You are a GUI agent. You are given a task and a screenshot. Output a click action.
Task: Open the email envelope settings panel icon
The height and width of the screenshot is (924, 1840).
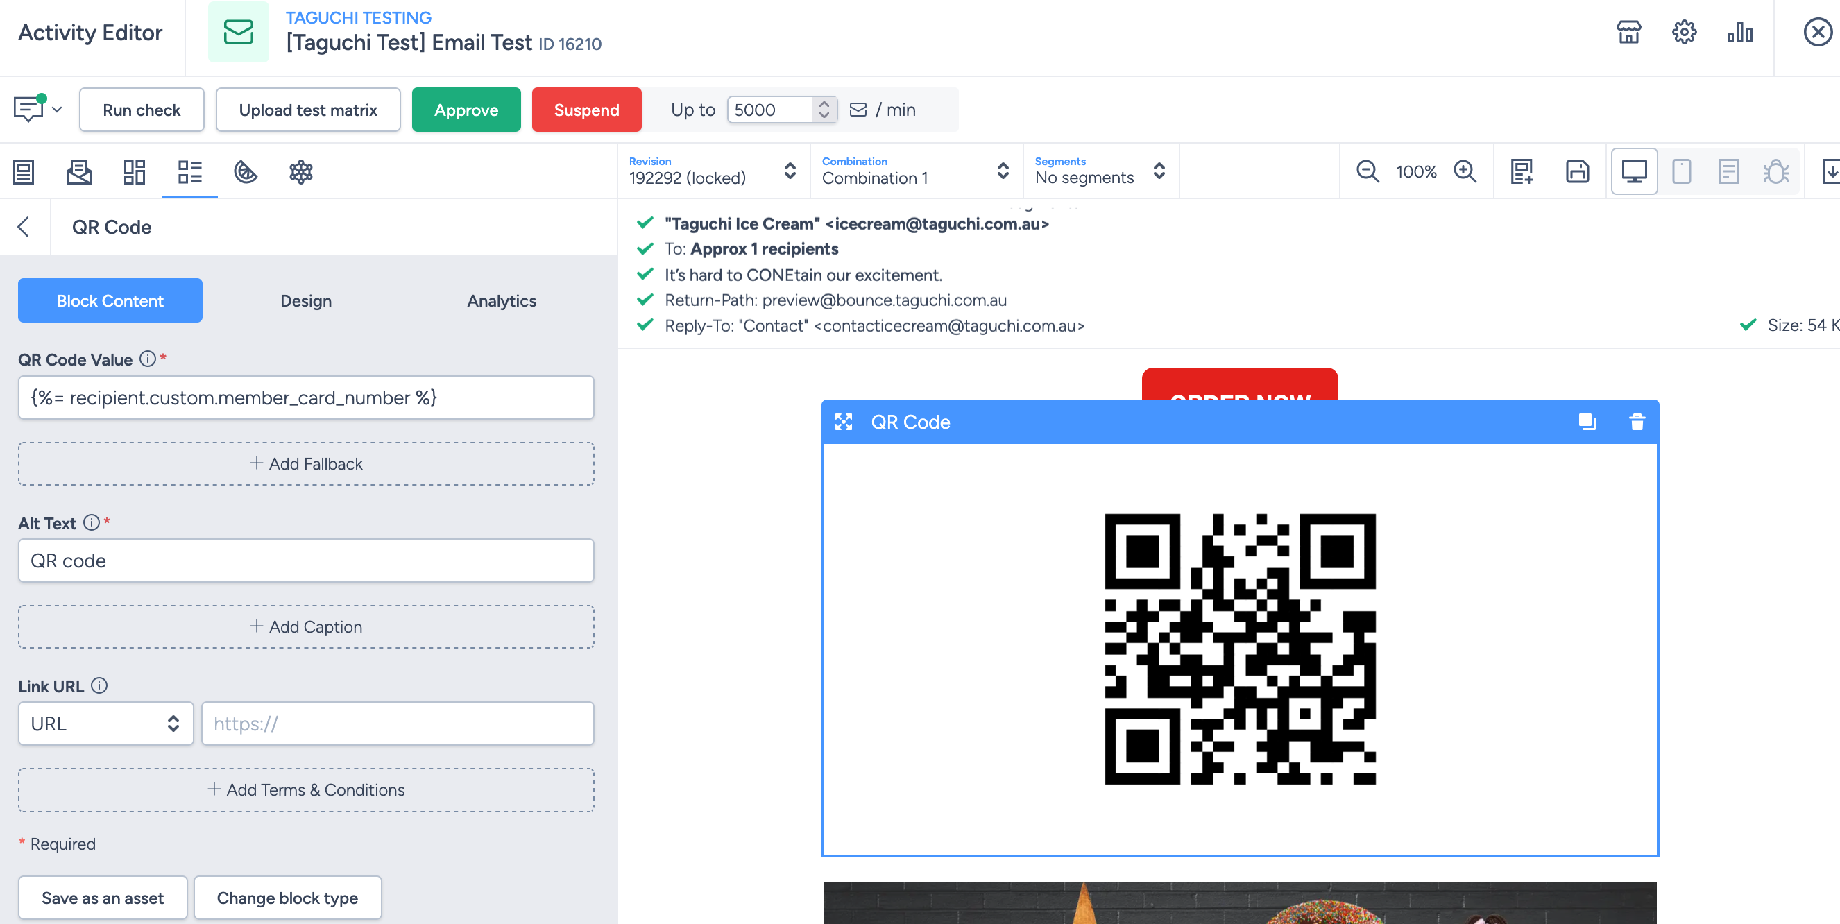[78, 172]
